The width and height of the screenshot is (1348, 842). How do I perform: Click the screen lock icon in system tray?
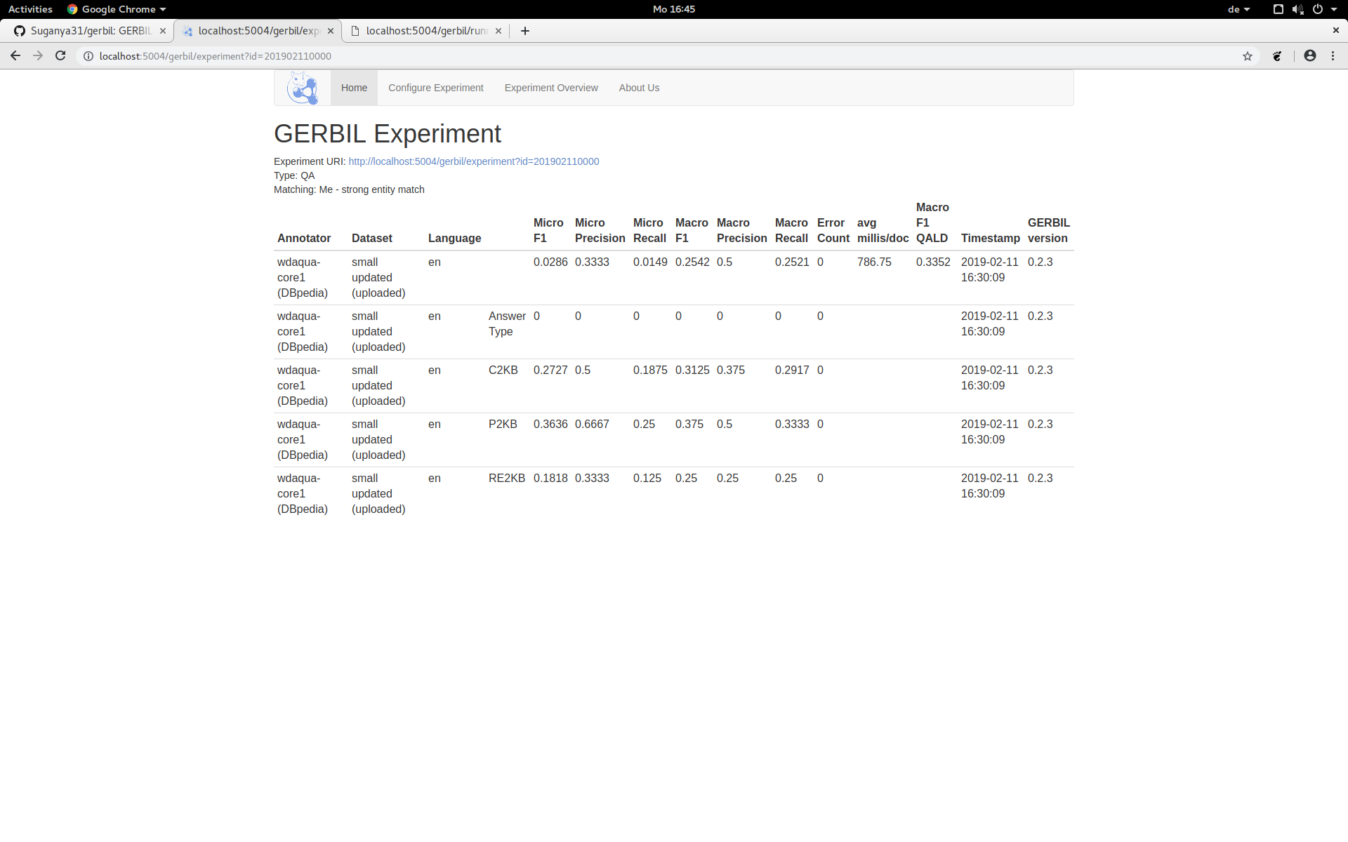[1278, 9]
